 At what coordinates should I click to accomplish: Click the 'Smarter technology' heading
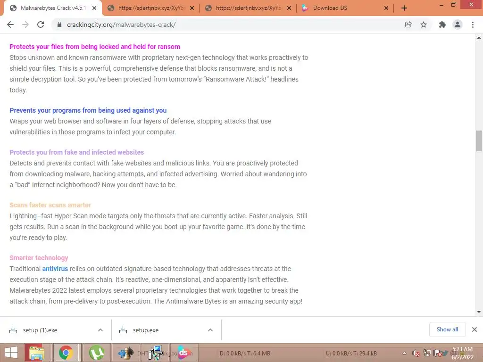[x=39, y=258]
